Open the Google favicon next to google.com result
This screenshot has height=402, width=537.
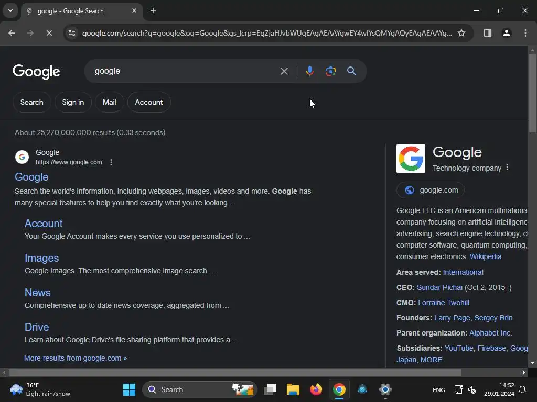(22, 157)
